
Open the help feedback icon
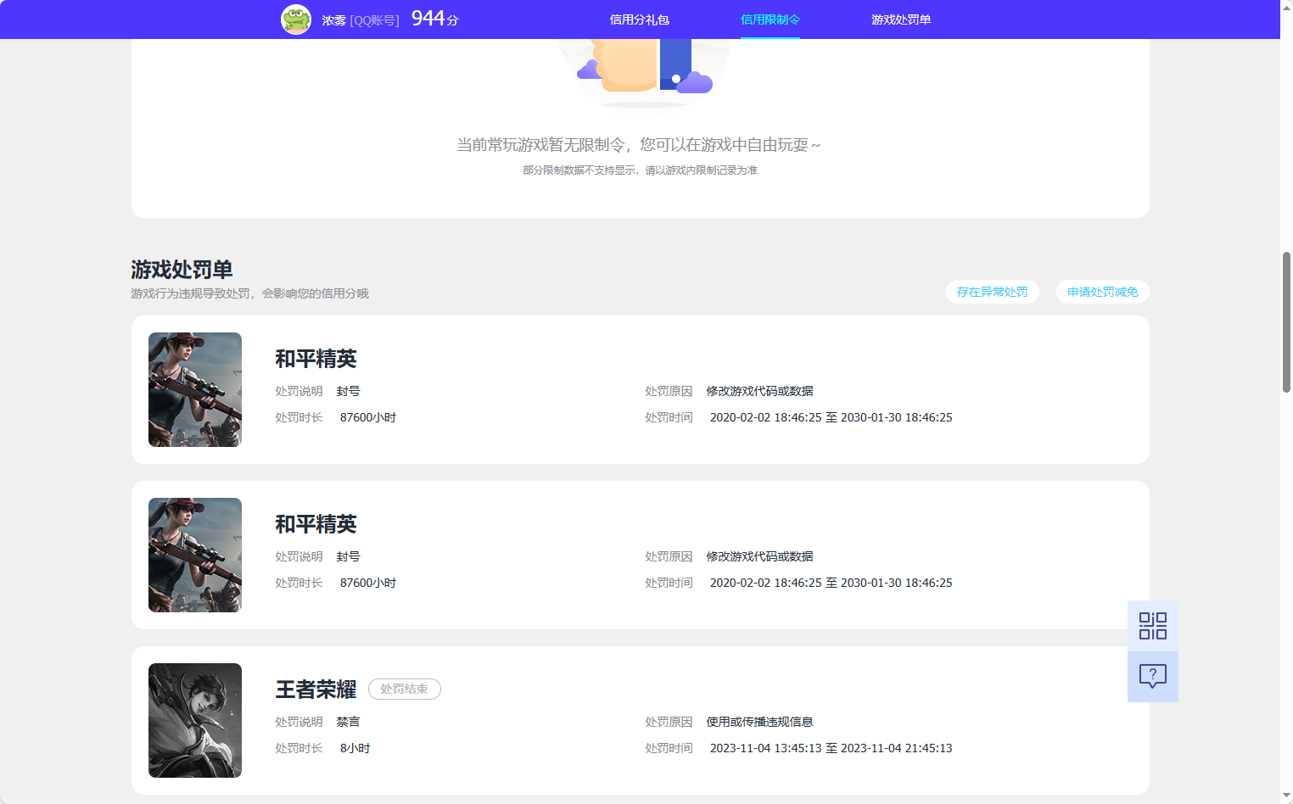(1151, 676)
